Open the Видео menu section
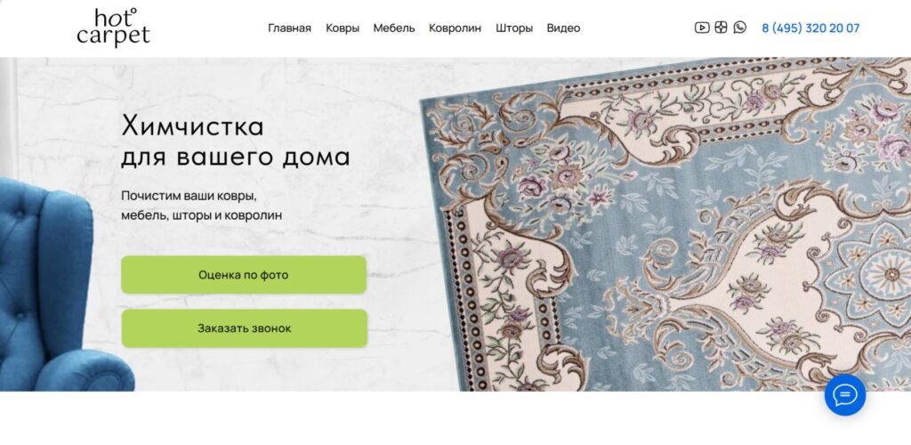Screen dimensions: 911x445 pyautogui.click(x=563, y=28)
